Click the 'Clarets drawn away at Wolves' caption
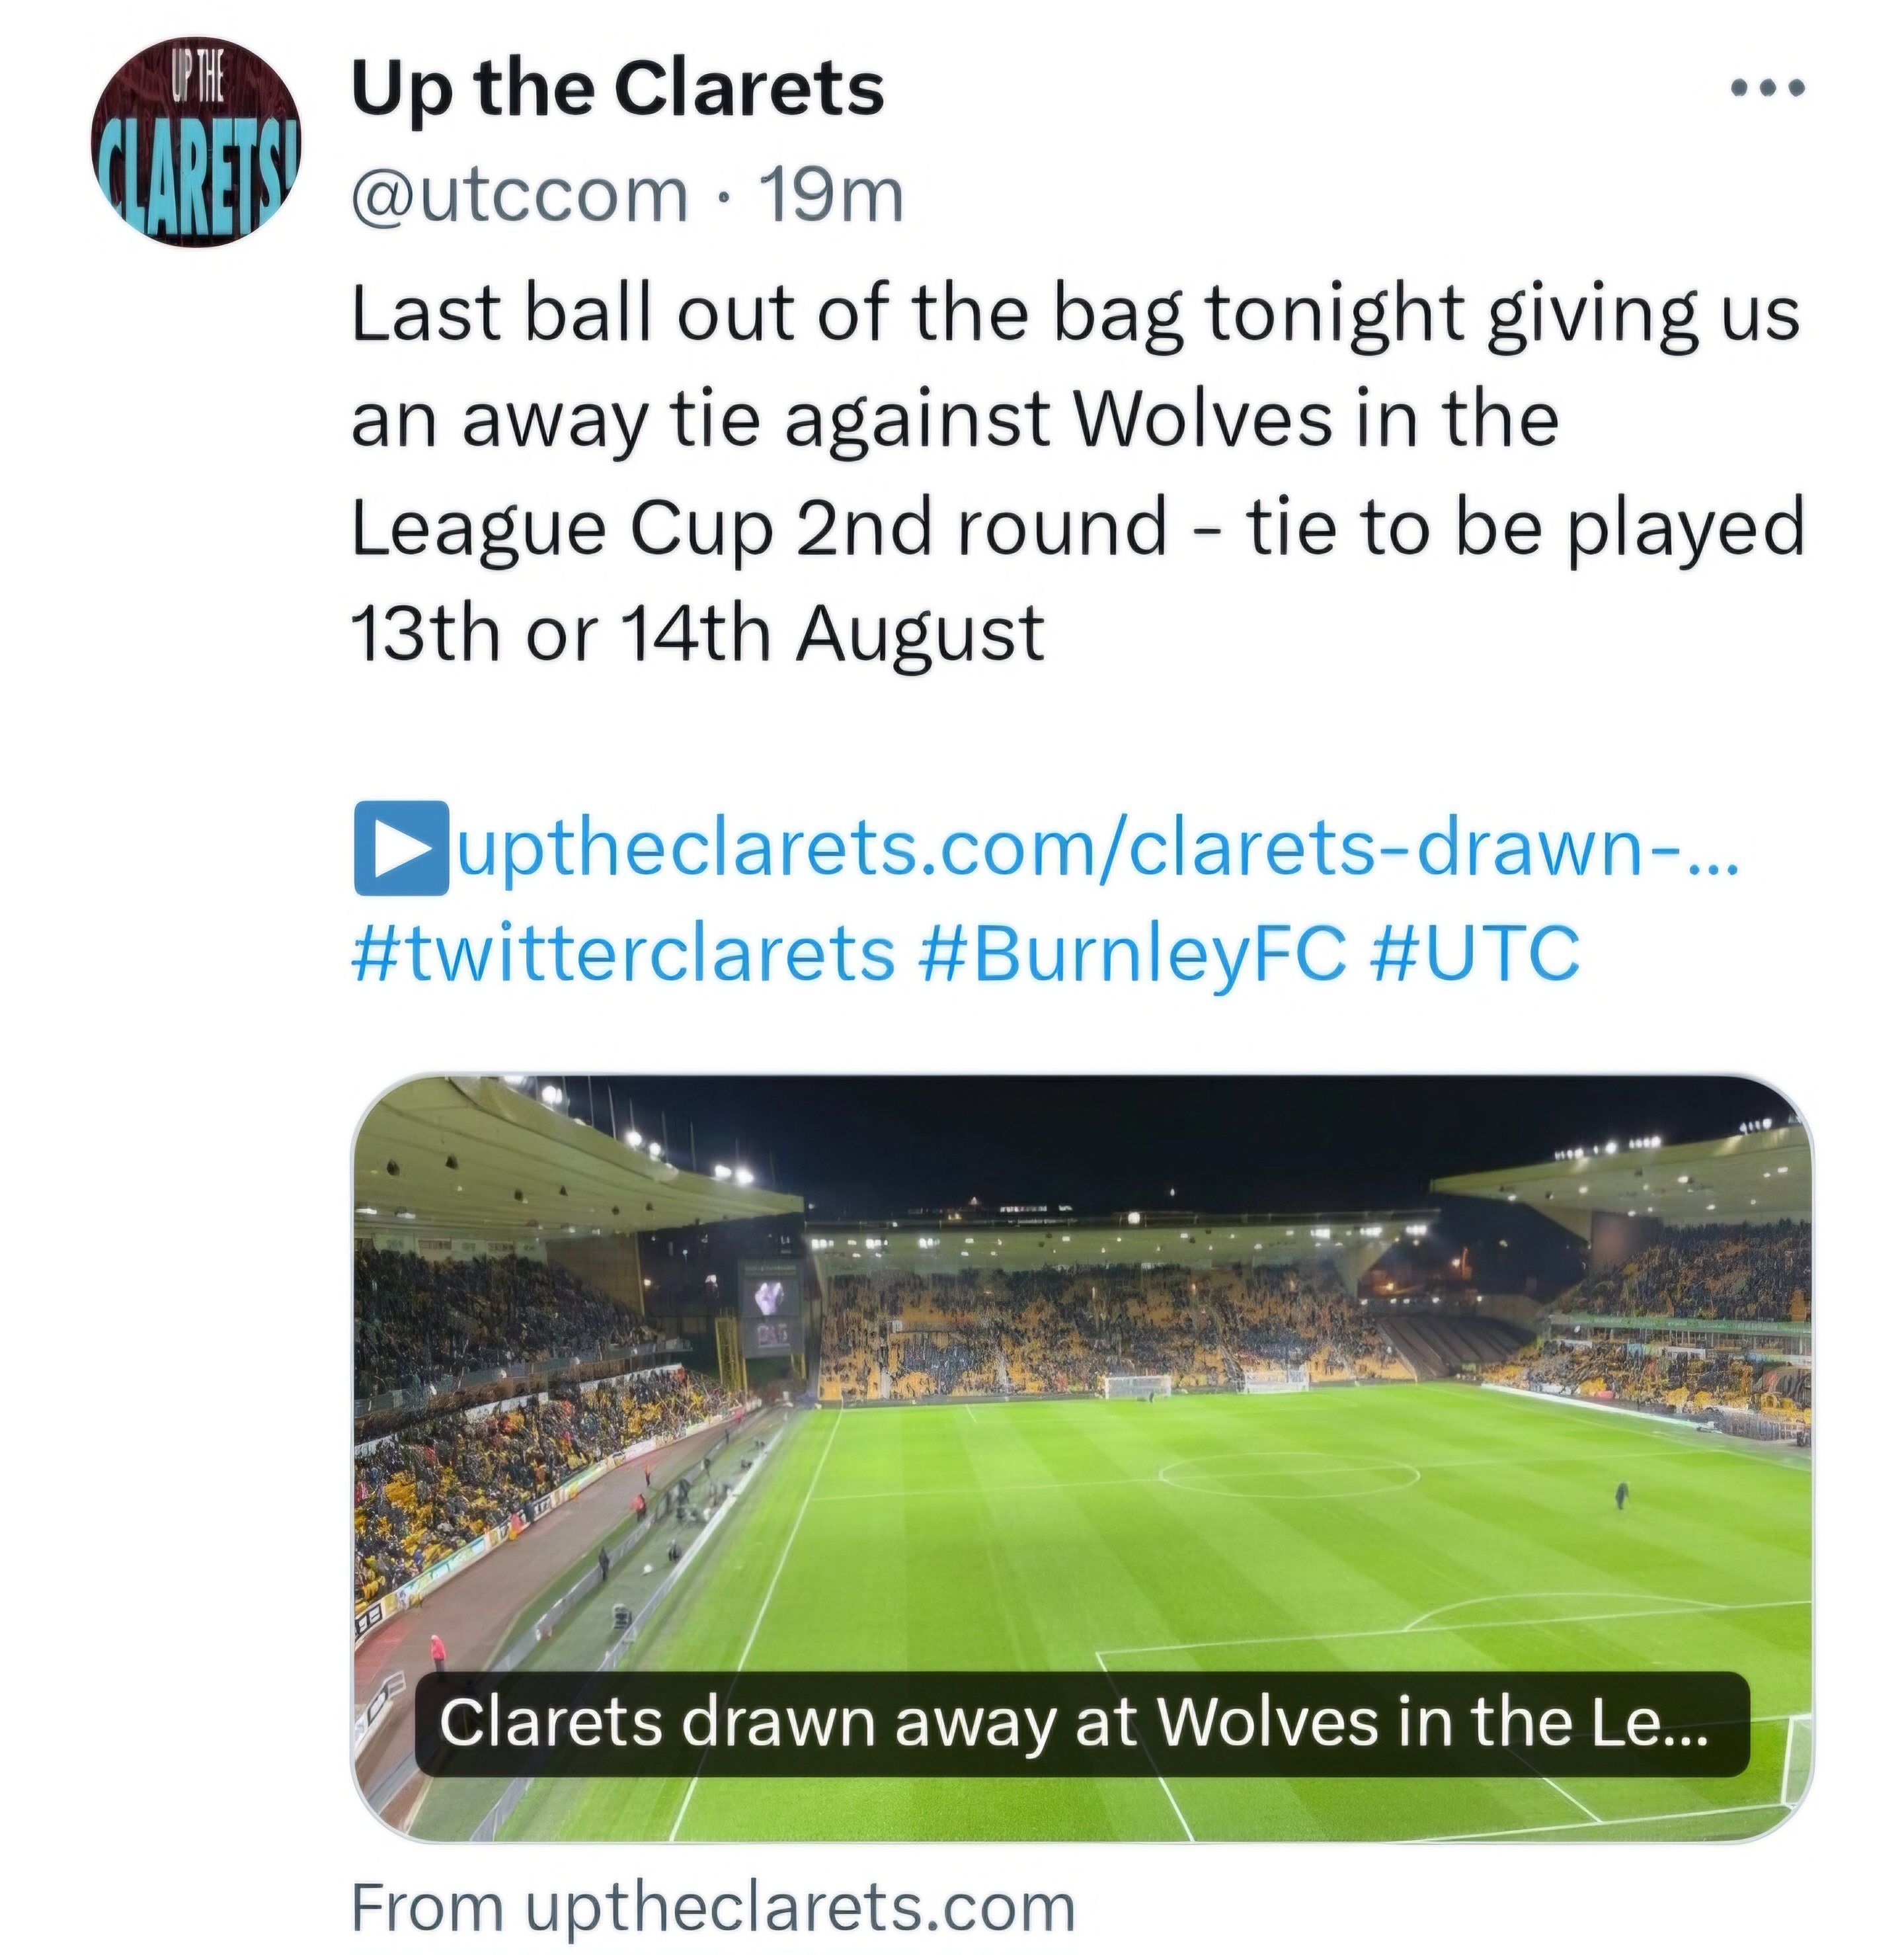Viewport: 1904px width, 1955px height. tap(1074, 1723)
